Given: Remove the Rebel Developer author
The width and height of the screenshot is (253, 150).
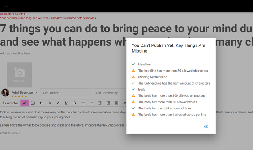Looking at the screenshot, I should [x=36, y=93].
